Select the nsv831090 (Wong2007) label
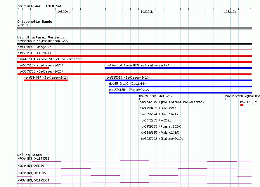260x187 pixels. pyautogui.click(x=35, y=47)
